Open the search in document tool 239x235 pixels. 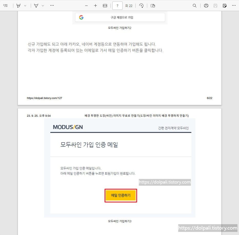pyautogui.click(x=194, y=6)
